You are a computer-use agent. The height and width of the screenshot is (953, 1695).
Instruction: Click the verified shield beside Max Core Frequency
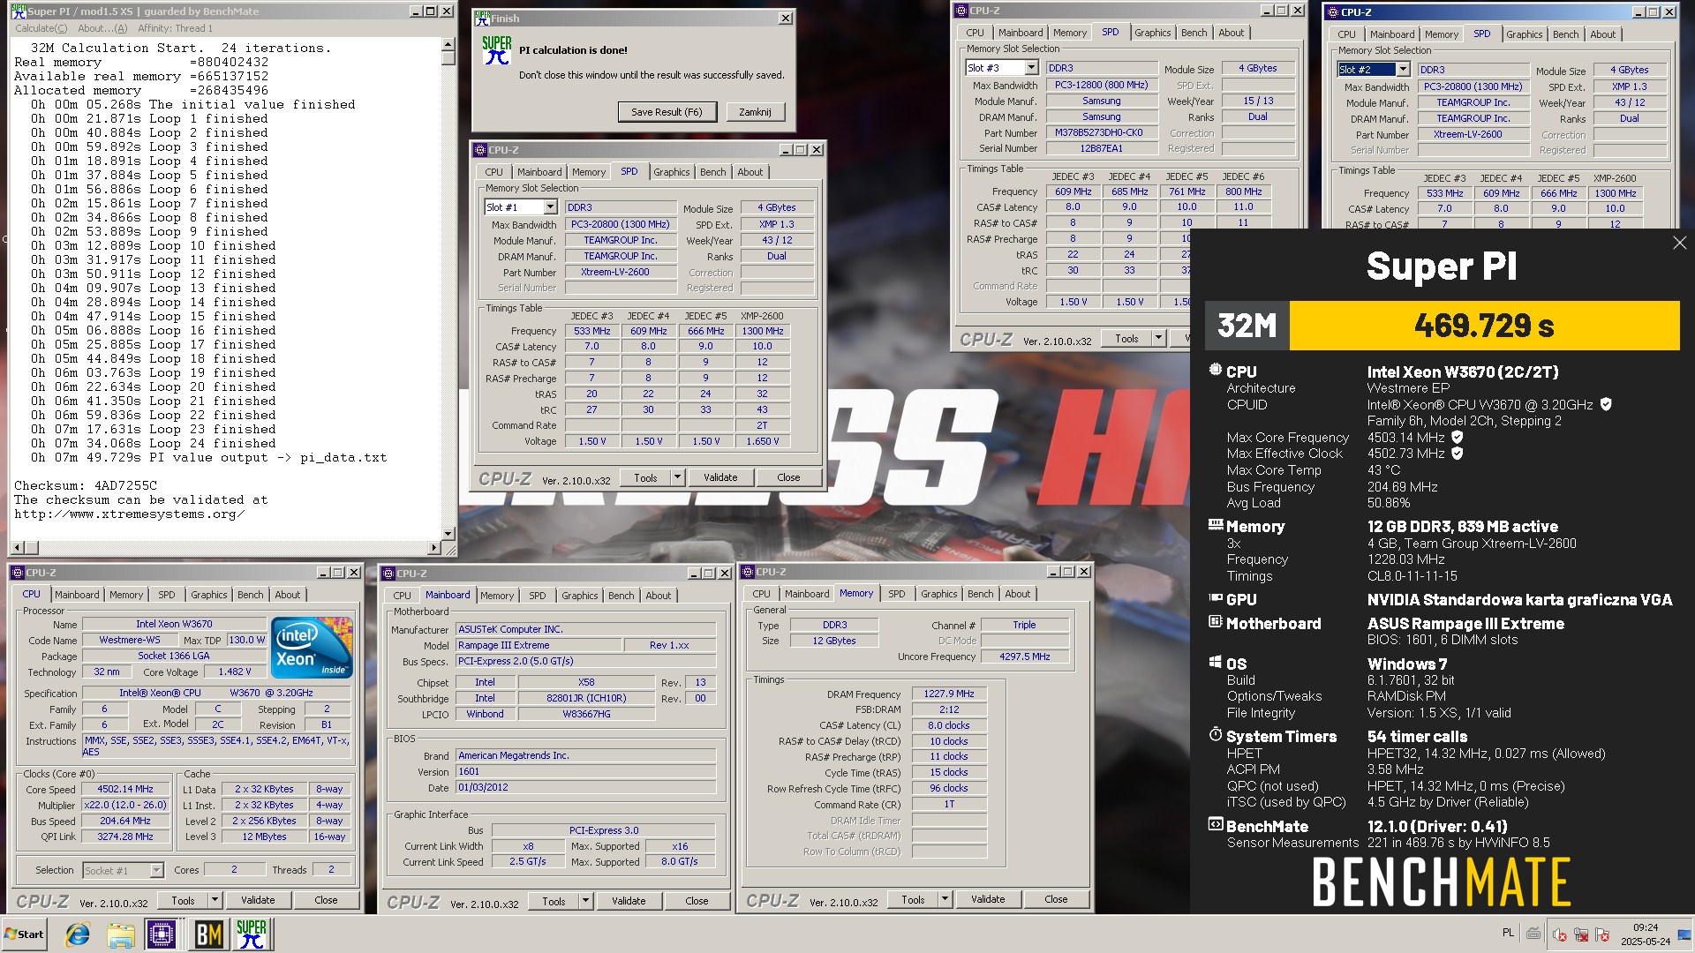click(x=1458, y=437)
